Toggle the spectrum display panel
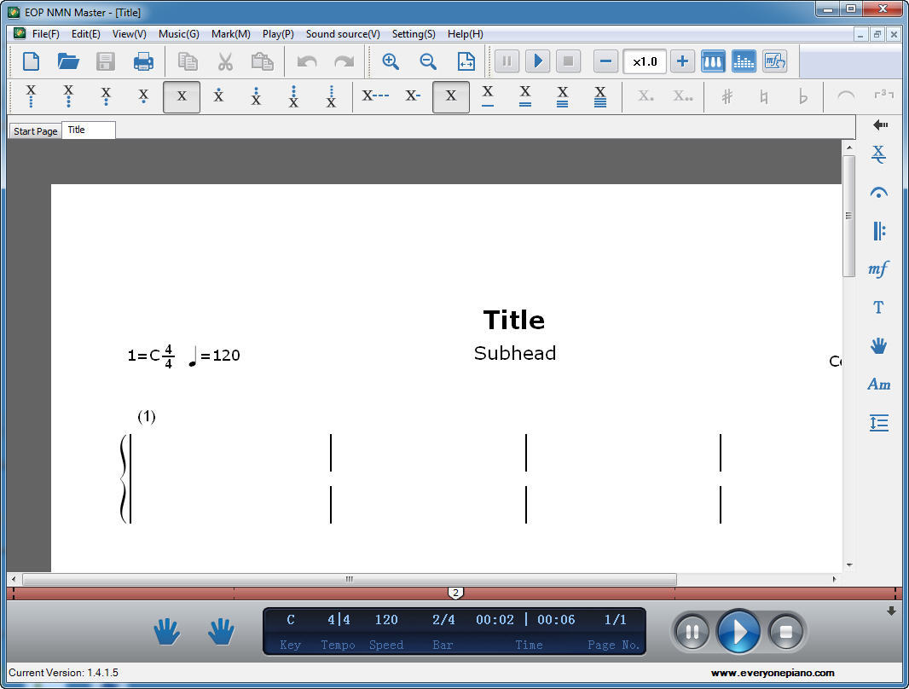Viewport: 909px width, 689px height. 744,61
